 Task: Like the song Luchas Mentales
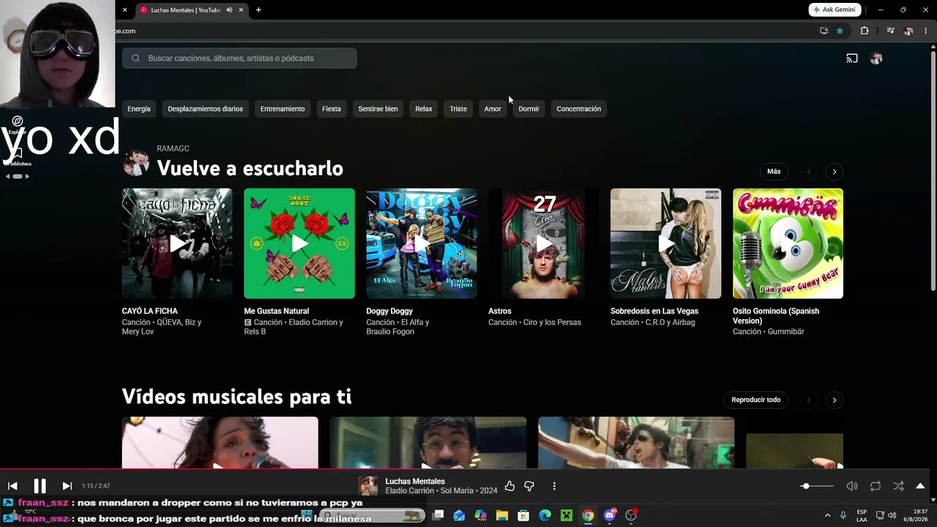tap(509, 486)
